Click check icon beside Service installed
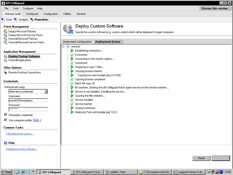This screenshot has width=233, height=175. 72,100
